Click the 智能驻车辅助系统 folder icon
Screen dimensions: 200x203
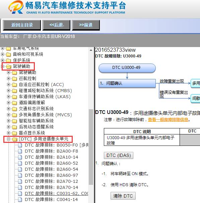pos(14,121)
